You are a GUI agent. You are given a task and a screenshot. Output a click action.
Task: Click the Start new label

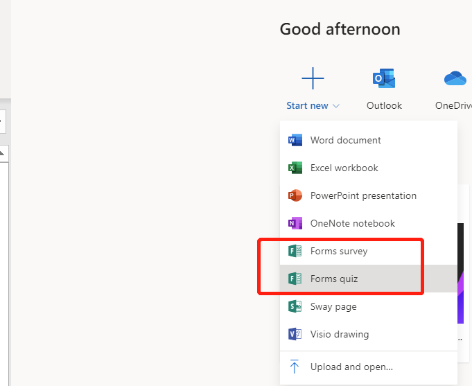[x=307, y=106]
